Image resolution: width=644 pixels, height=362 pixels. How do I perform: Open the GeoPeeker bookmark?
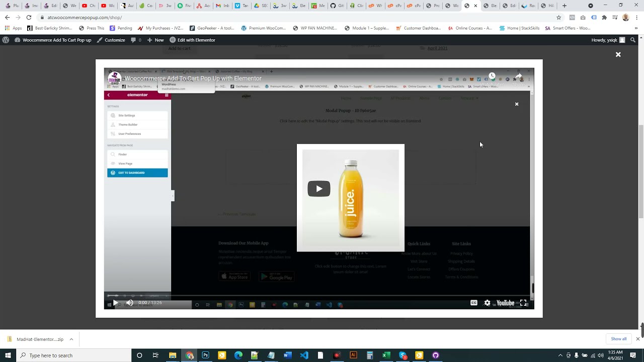211,28
